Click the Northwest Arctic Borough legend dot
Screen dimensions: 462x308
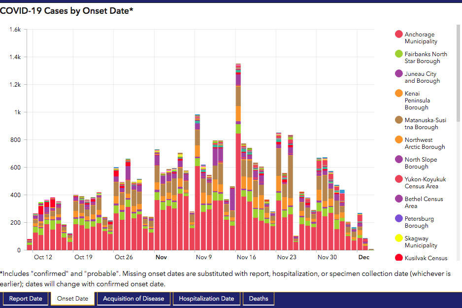[399, 140]
